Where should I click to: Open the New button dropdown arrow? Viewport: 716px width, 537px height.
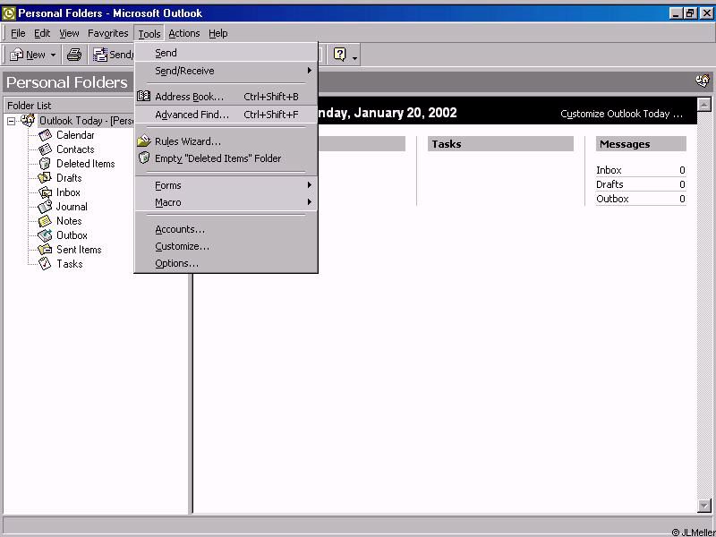pos(53,55)
